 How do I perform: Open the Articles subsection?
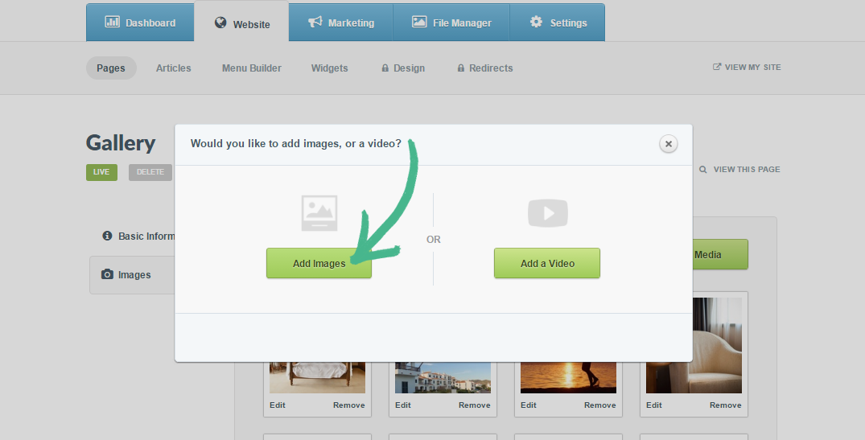[173, 68]
